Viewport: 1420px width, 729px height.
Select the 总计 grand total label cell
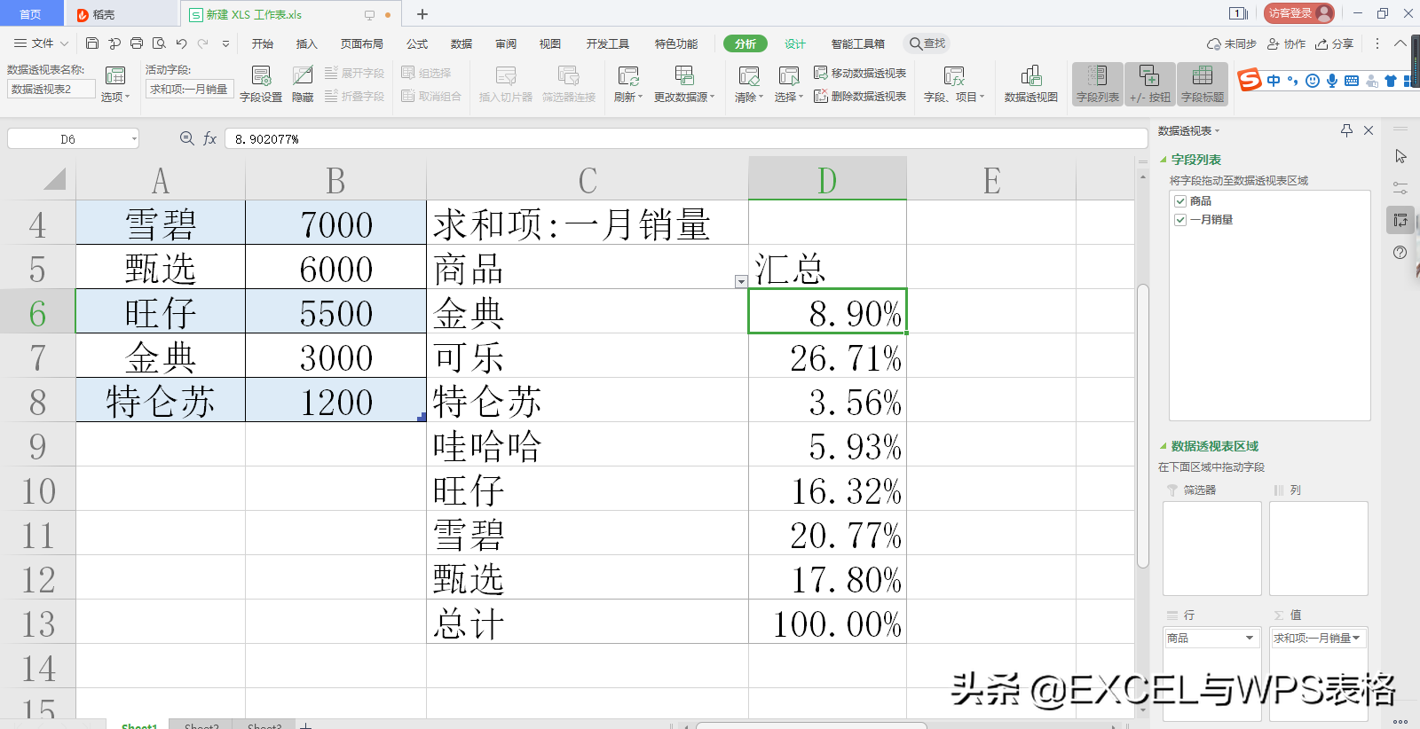pyautogui.click(x=588, y=622)
